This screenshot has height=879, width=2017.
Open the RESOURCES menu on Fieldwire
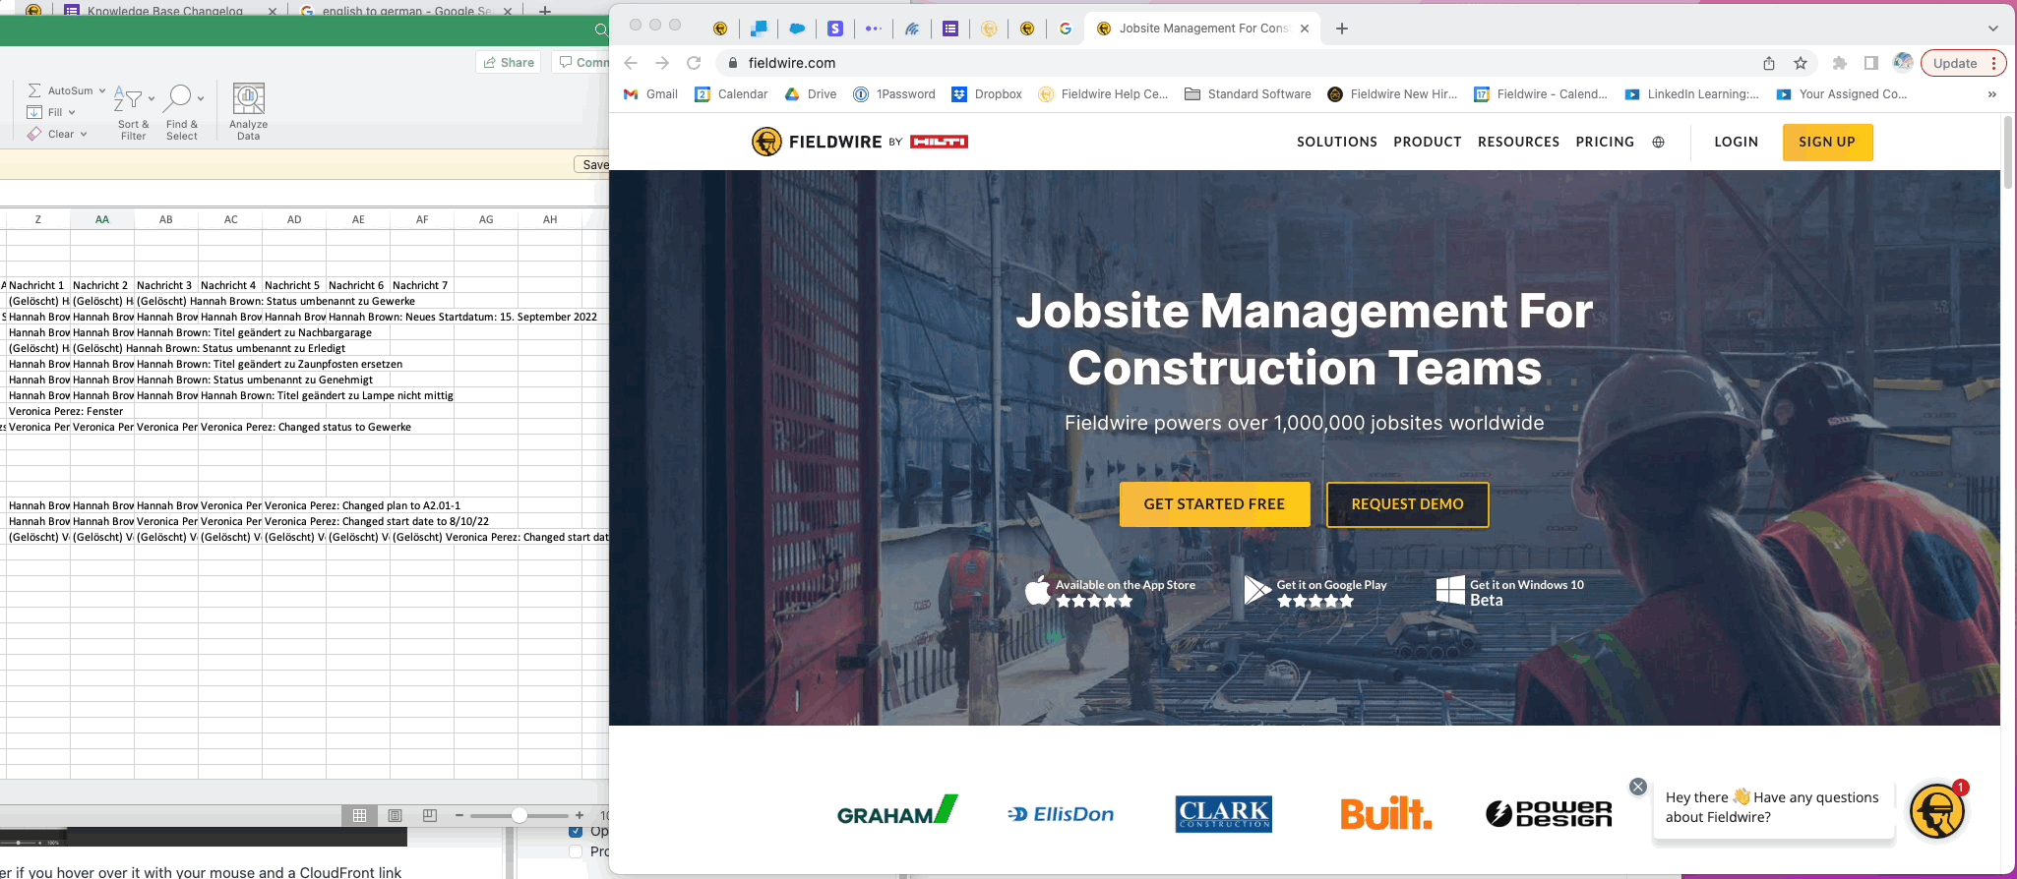[1518, 142]
